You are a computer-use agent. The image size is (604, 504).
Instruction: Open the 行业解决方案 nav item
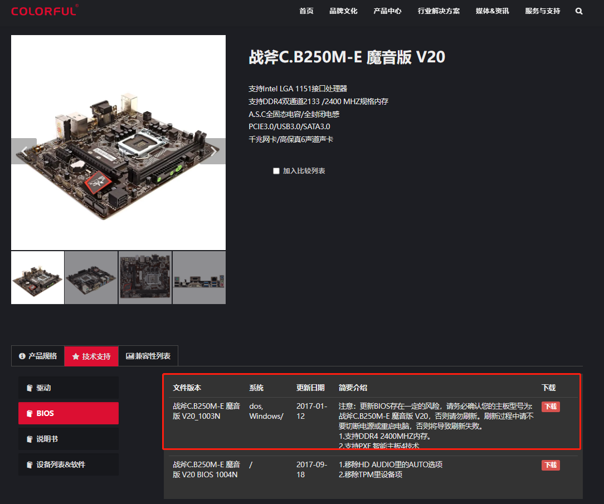click(x=439, y=11)
